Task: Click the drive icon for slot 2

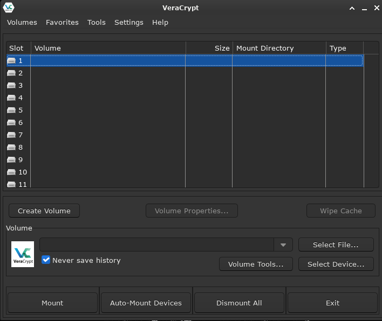Action: (11, 73)
